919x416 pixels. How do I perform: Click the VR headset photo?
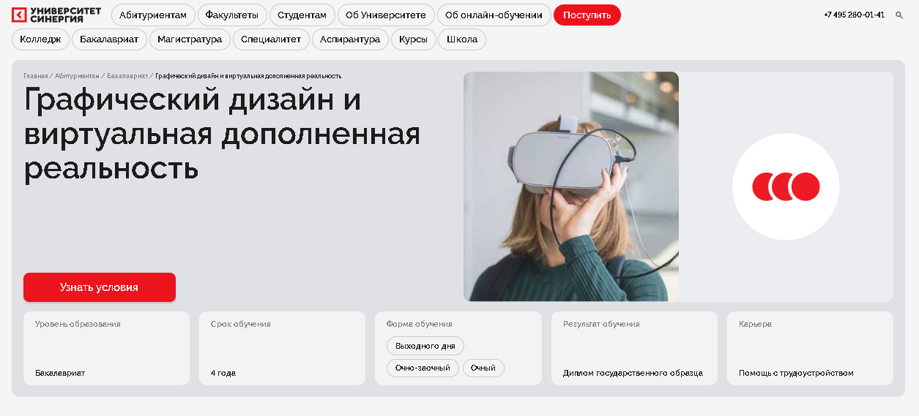click(x=571, y=186)
